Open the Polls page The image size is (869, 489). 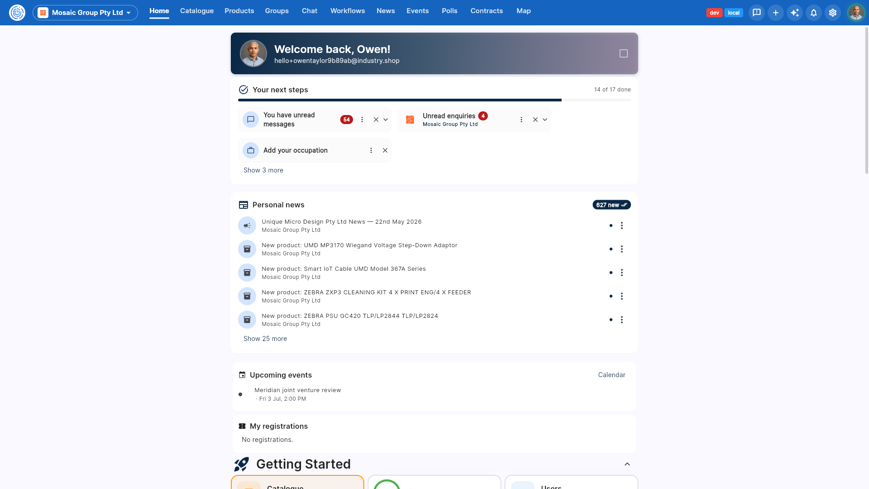click(x=450, y=11)
